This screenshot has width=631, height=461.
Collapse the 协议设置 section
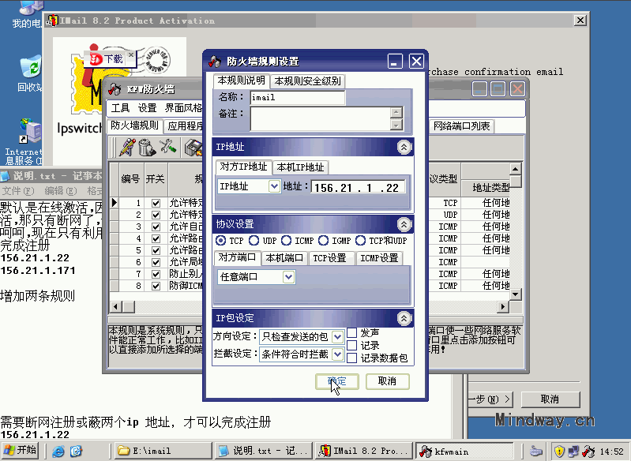(x=404, y=224)
